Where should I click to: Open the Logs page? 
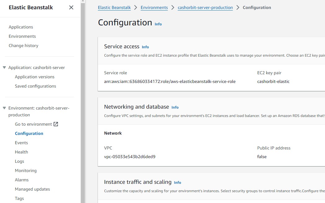click(20, 161)
